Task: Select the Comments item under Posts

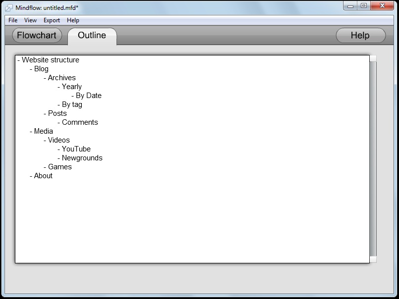Action: click(80, 122)
